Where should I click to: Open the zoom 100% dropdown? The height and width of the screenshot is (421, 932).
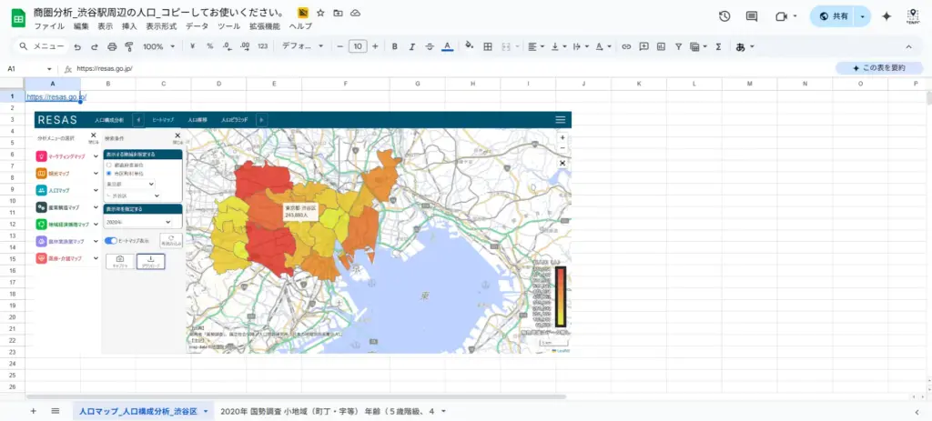pyautogui.click(x=159, y=46)
